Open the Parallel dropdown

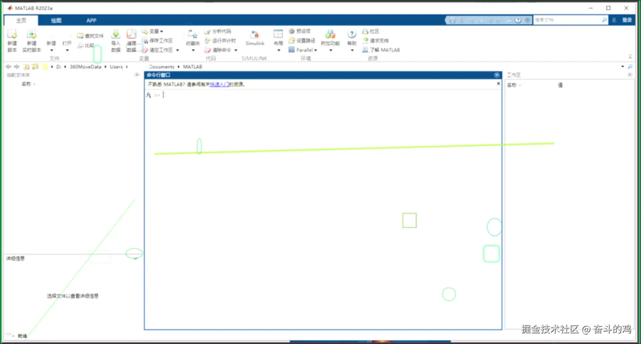pyautogui.click(x=303, y=50)
